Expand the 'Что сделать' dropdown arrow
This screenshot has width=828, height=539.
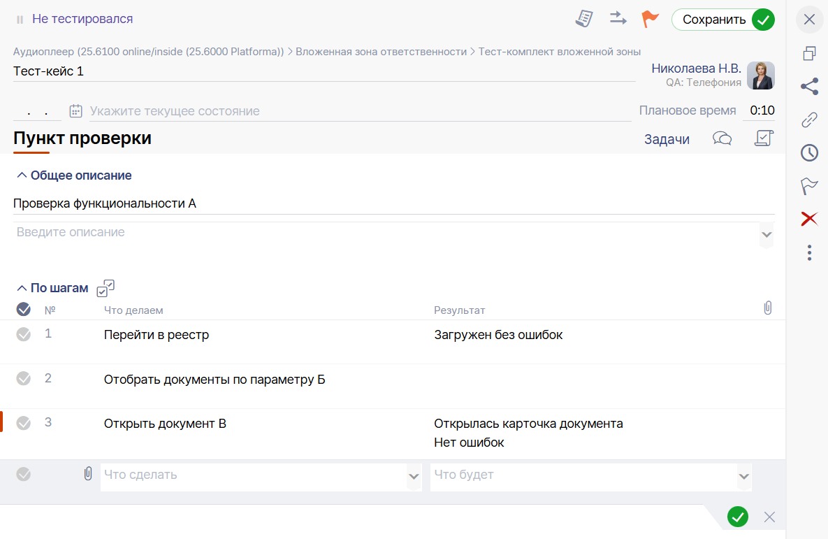[x=414, y=476]
